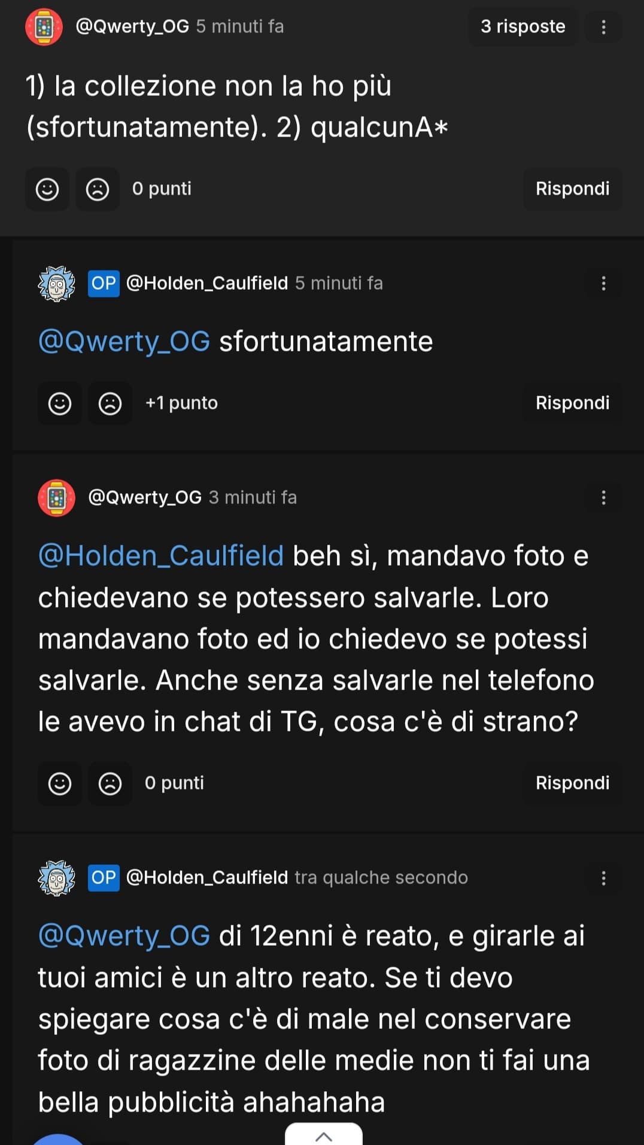Open the three-dot menu on Qwerty_OG's "3 minuti fa" comment

[x=603, y=497]
